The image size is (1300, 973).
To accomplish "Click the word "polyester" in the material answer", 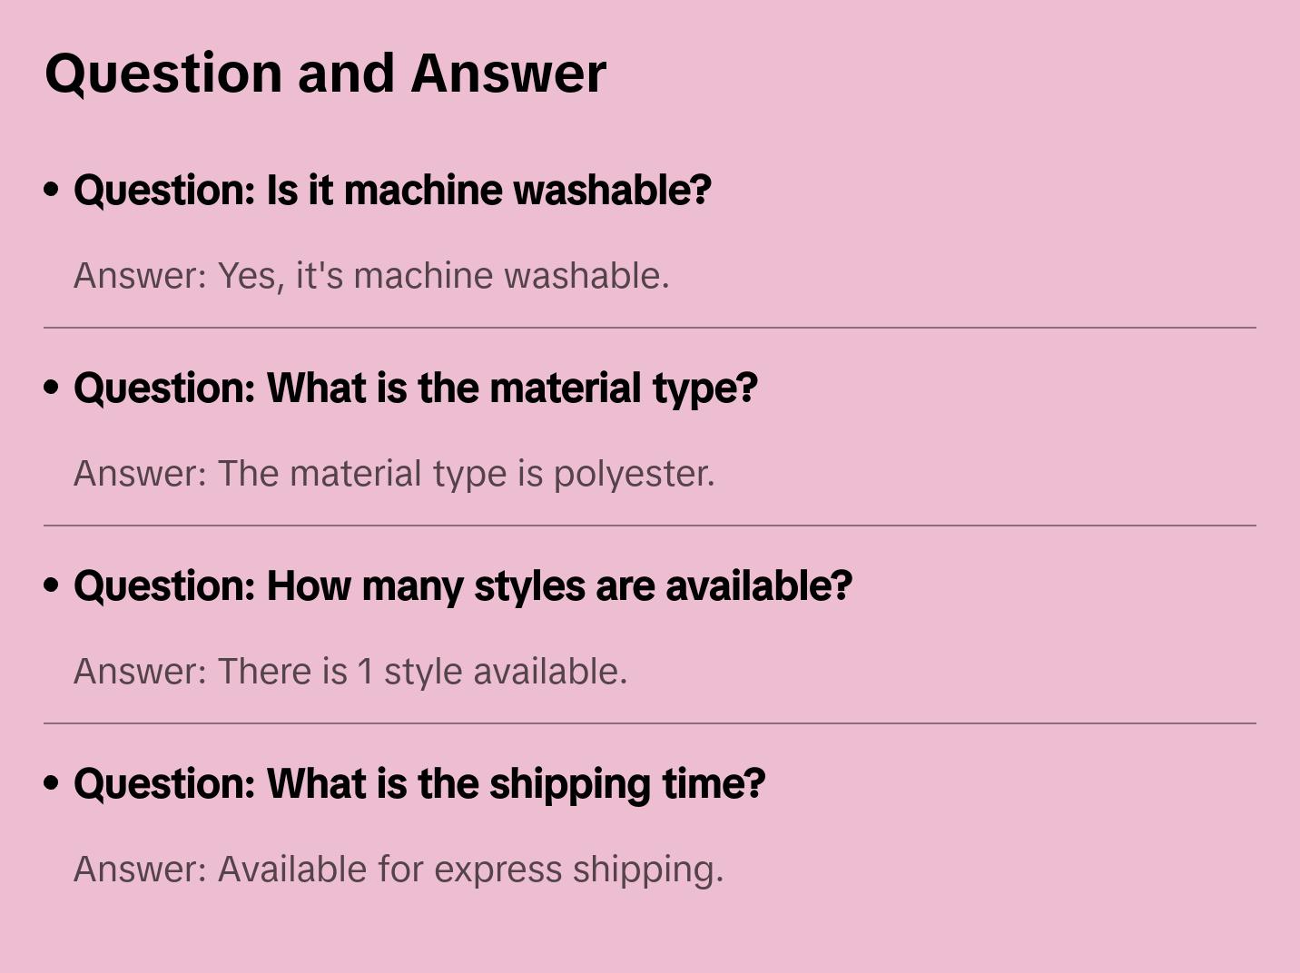I will coord(631,474).
